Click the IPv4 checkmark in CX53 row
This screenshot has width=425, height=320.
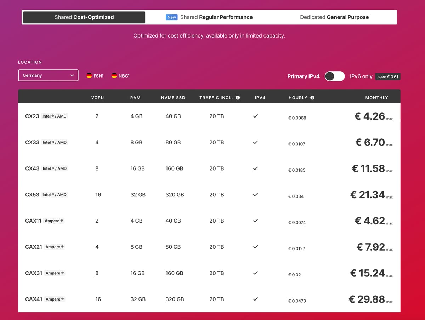coord(255,195)
